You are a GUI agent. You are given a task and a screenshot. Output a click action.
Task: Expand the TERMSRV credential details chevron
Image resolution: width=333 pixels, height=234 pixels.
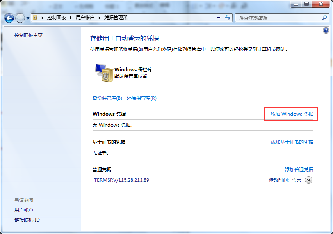(x=308, y=180)
